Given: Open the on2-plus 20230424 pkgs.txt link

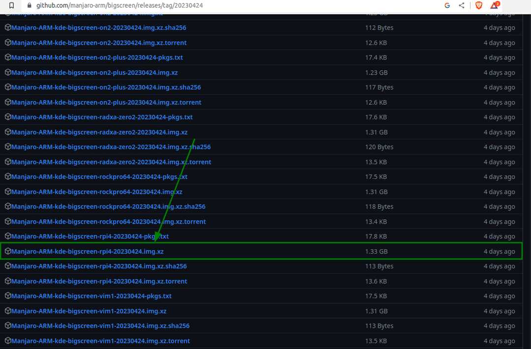Looking at the screenshot, I should pos(97,58).
